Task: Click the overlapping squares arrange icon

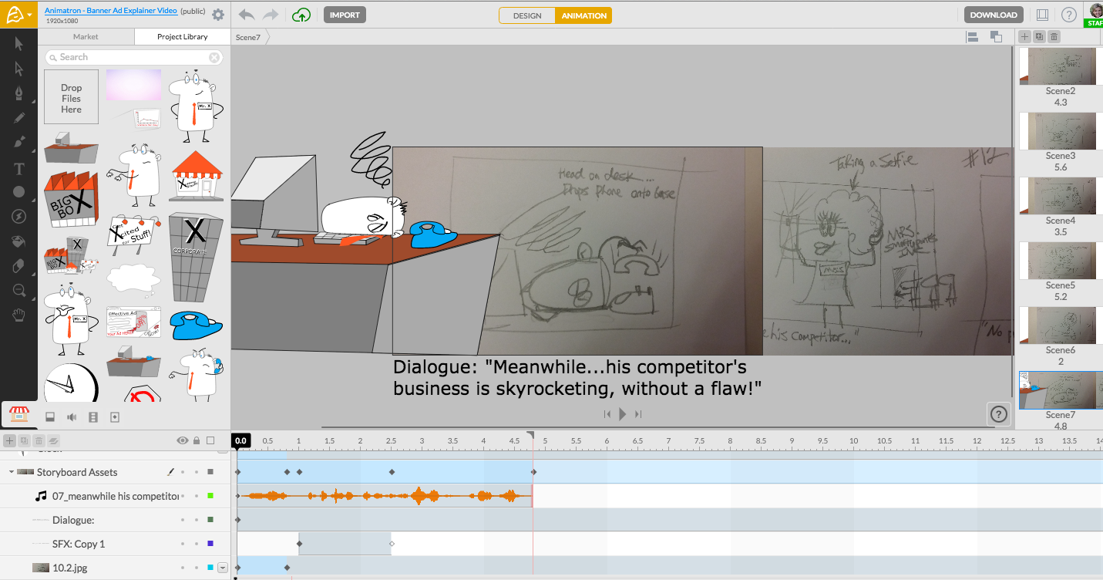Action: (996, 36)
